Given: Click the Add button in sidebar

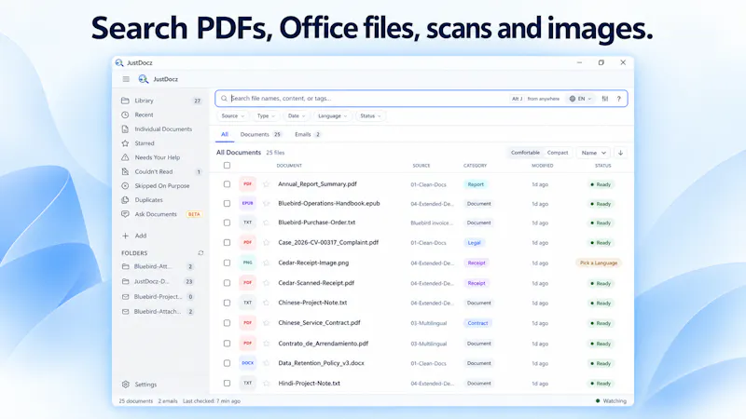Looking at the screenshot, I should [134, 236].
